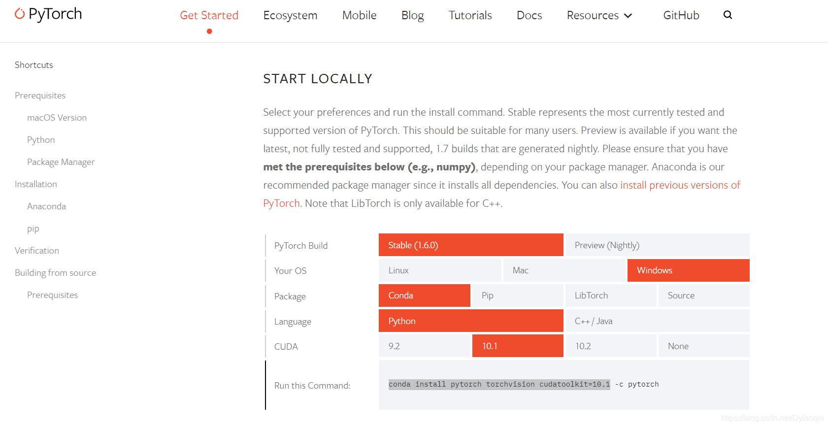Image resolution: width=828 pixels, height=427 pixels.
Task: Select the Stable (1.6.0) build
Action: (x=471, y=245)
